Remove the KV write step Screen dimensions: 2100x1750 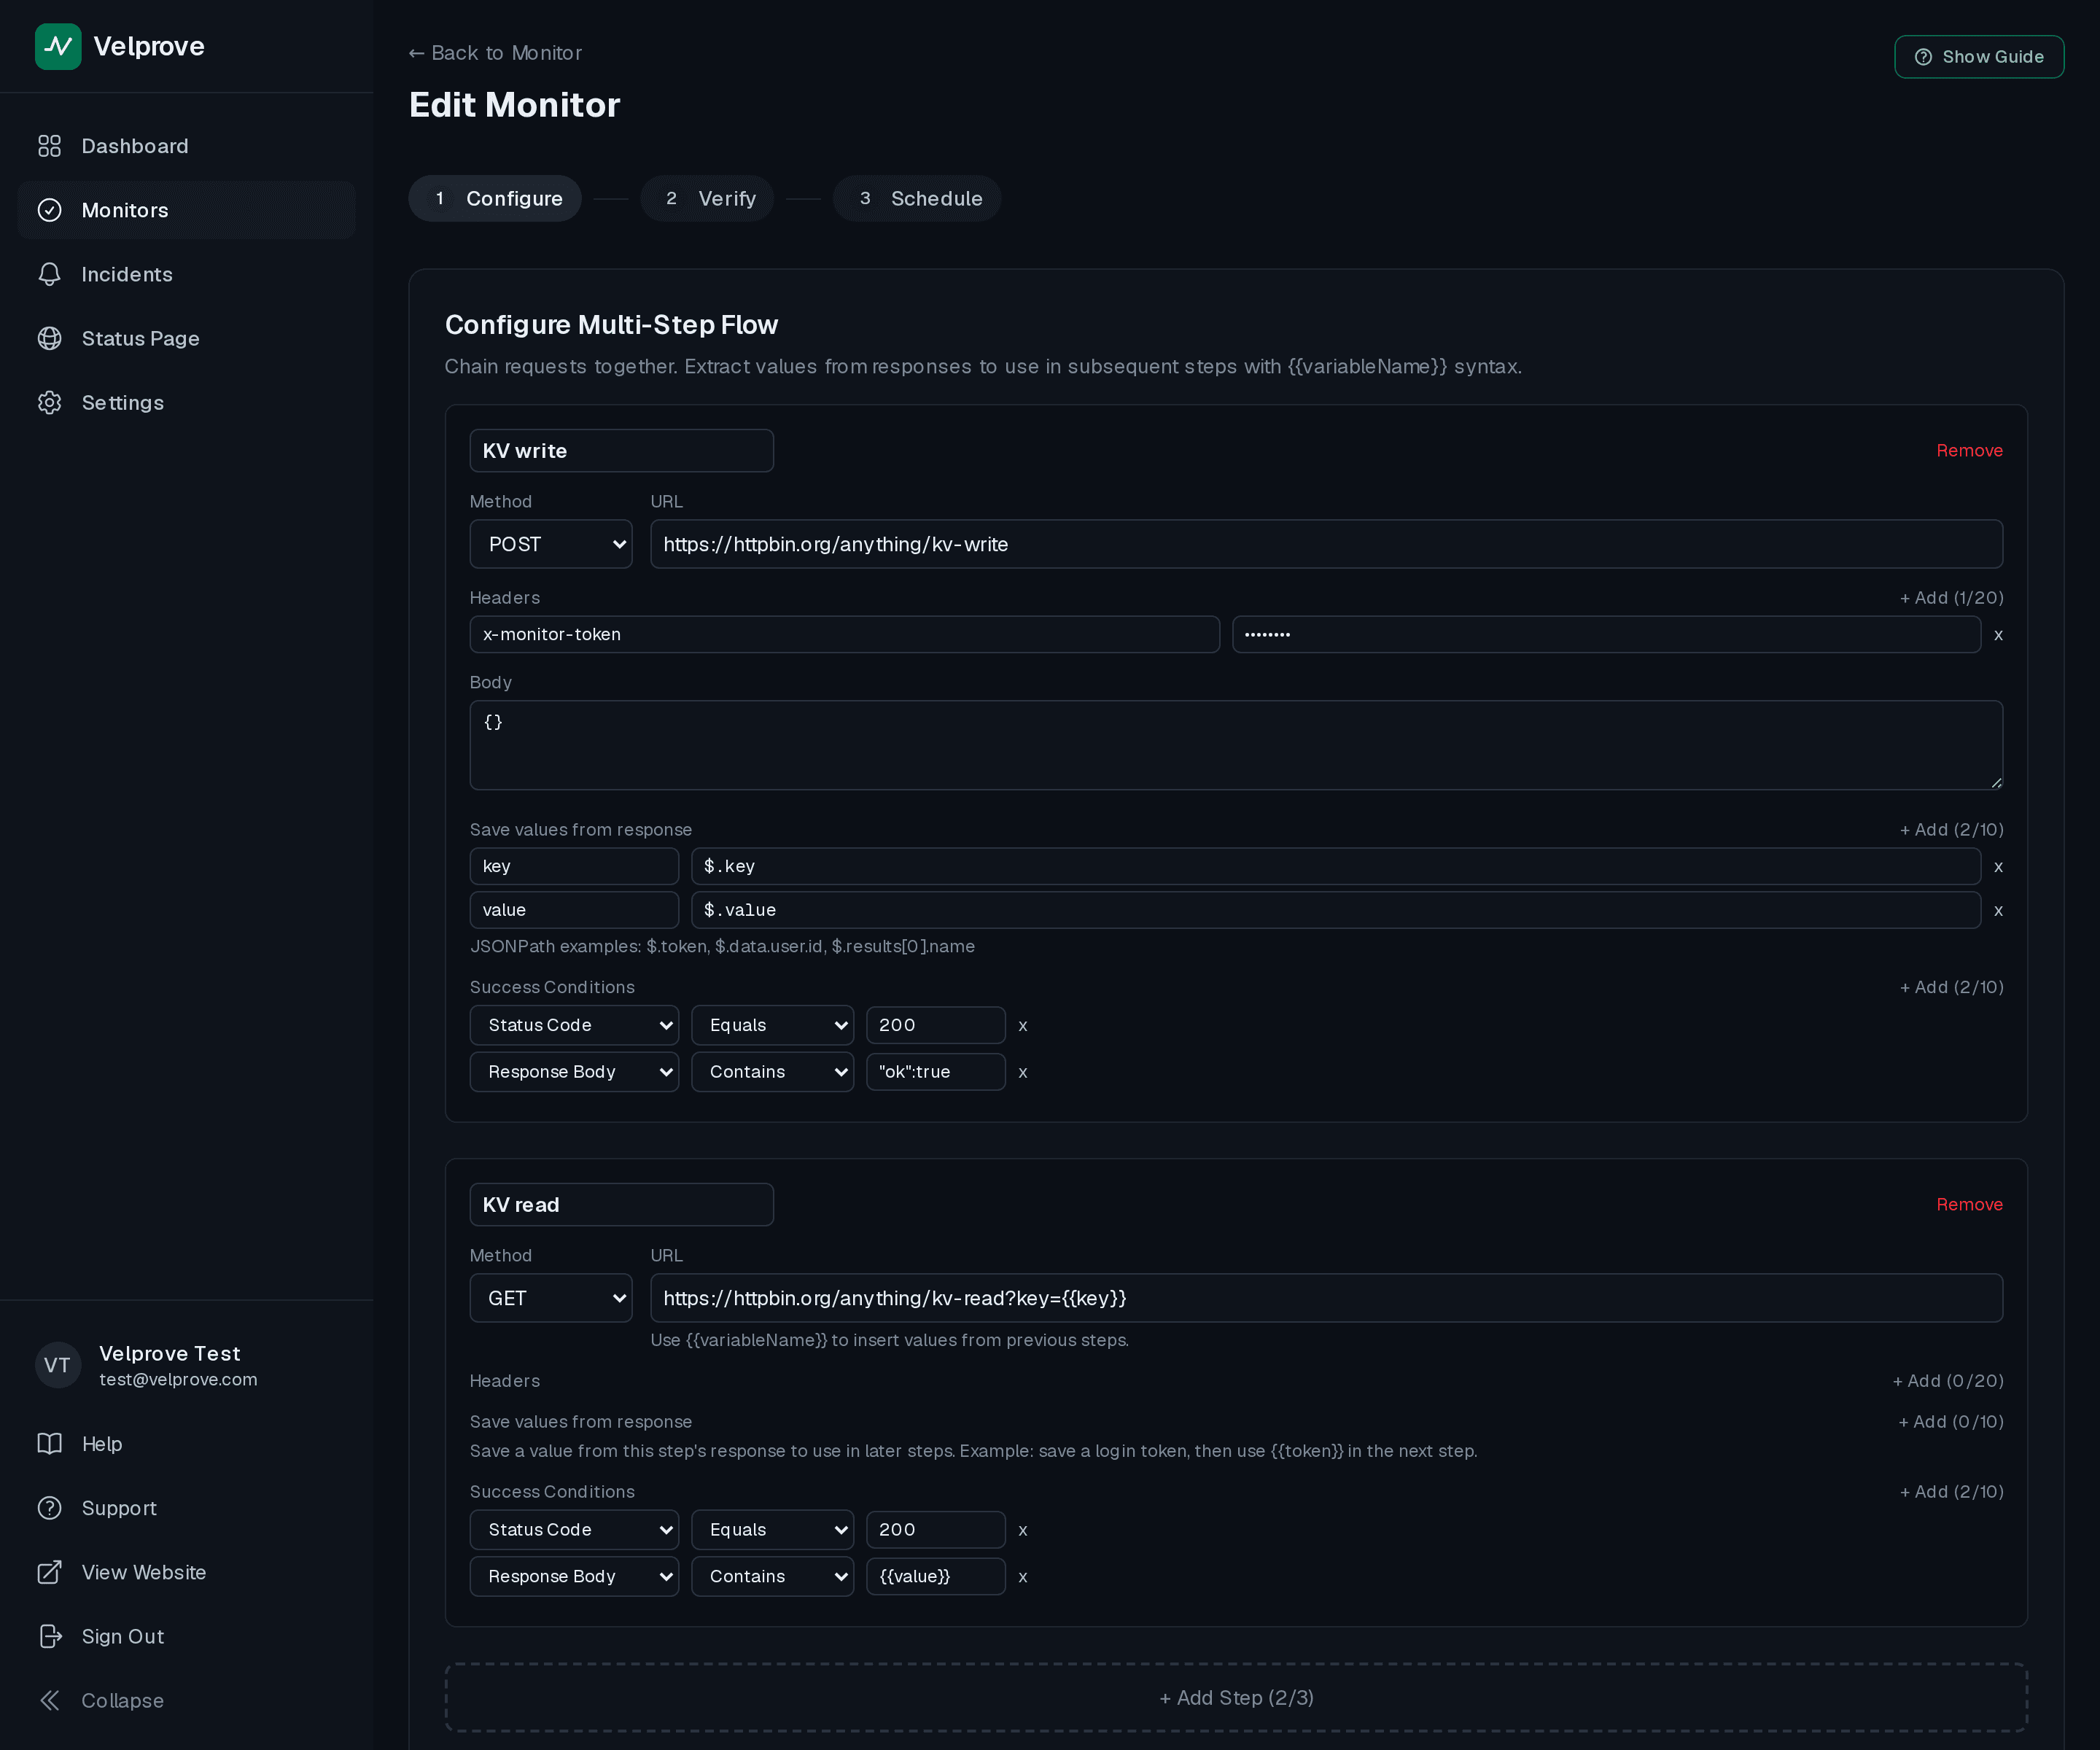point(1969,450)
